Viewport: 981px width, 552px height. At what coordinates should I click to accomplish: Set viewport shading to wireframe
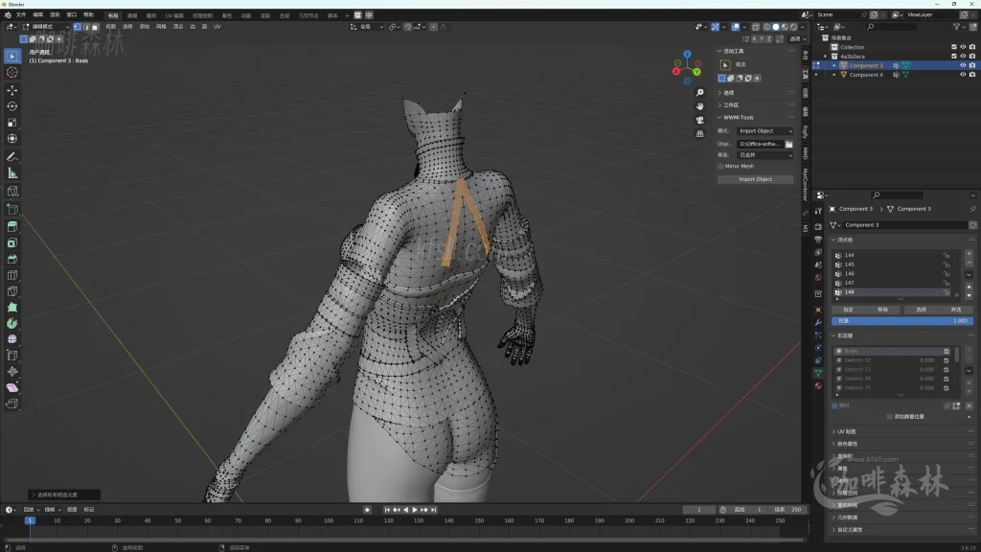767,27
